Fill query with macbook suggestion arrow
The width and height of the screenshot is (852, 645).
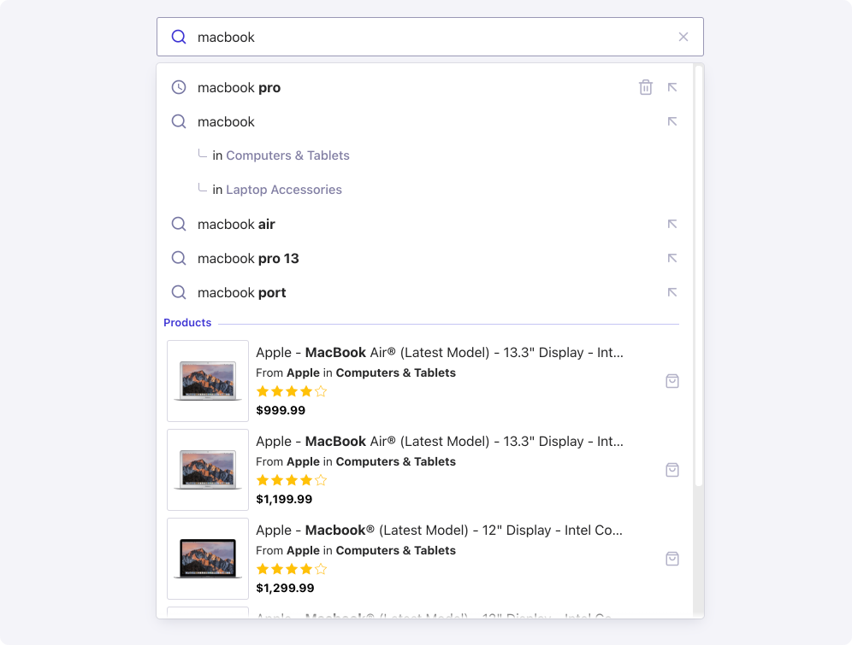point(672,121)
